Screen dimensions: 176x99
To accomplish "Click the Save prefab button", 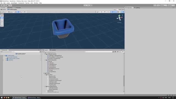I will tap(115, 10).
